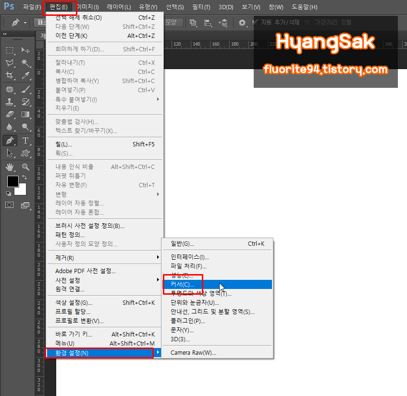Choose 3D(3)... preferences entry
This screenshot has width=407, height=396.
coord(217,339)
